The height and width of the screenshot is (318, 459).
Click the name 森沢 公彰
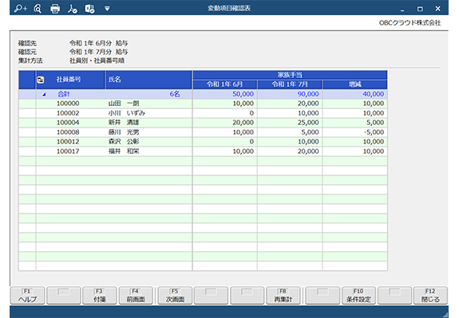124,142
